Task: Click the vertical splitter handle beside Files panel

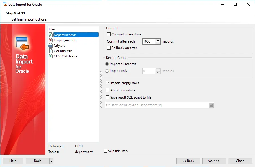Action: point(101,90)
